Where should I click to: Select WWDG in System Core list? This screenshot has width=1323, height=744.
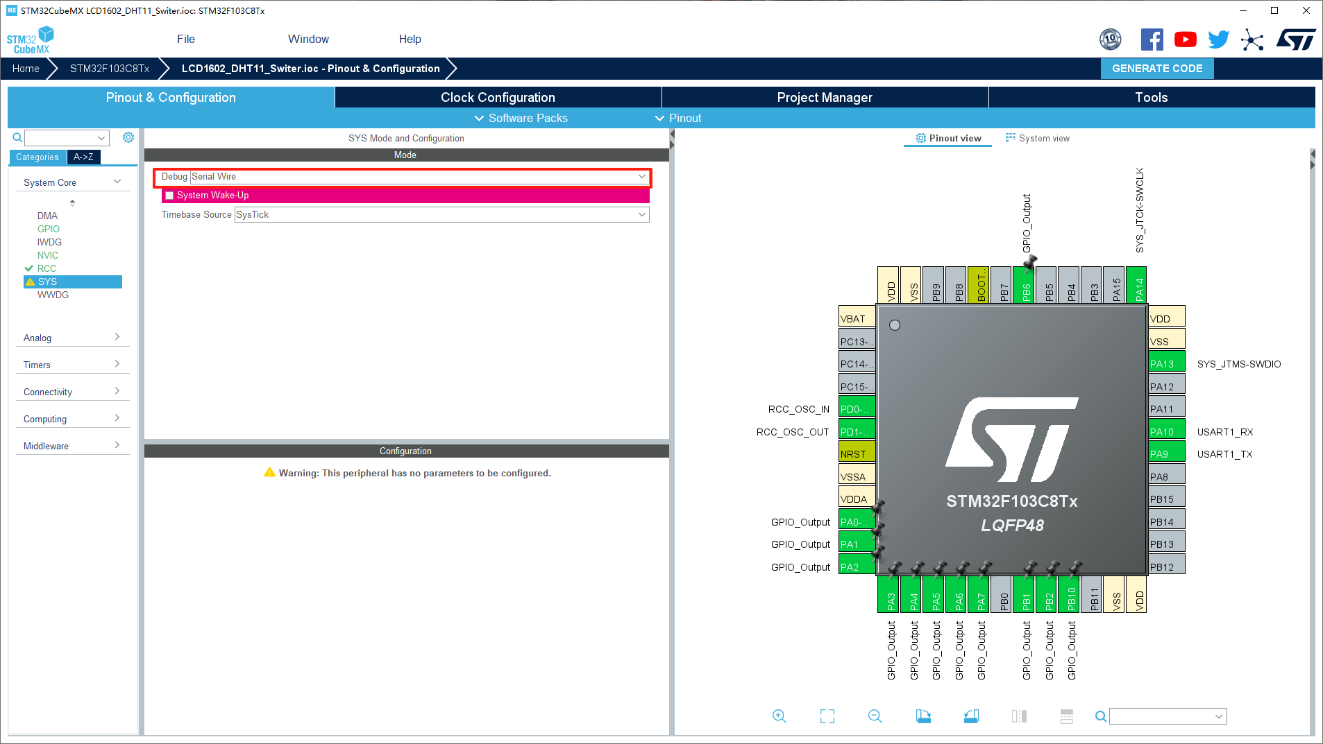click(53, 295)
